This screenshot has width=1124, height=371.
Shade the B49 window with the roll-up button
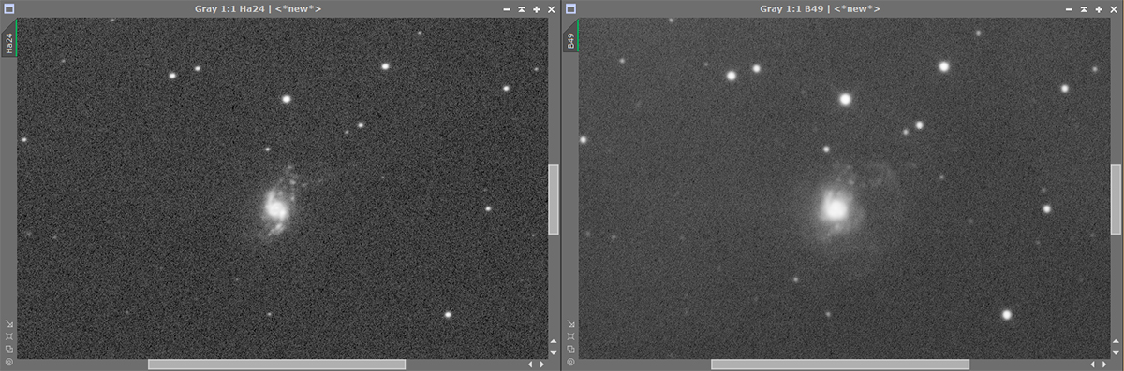1083,8
